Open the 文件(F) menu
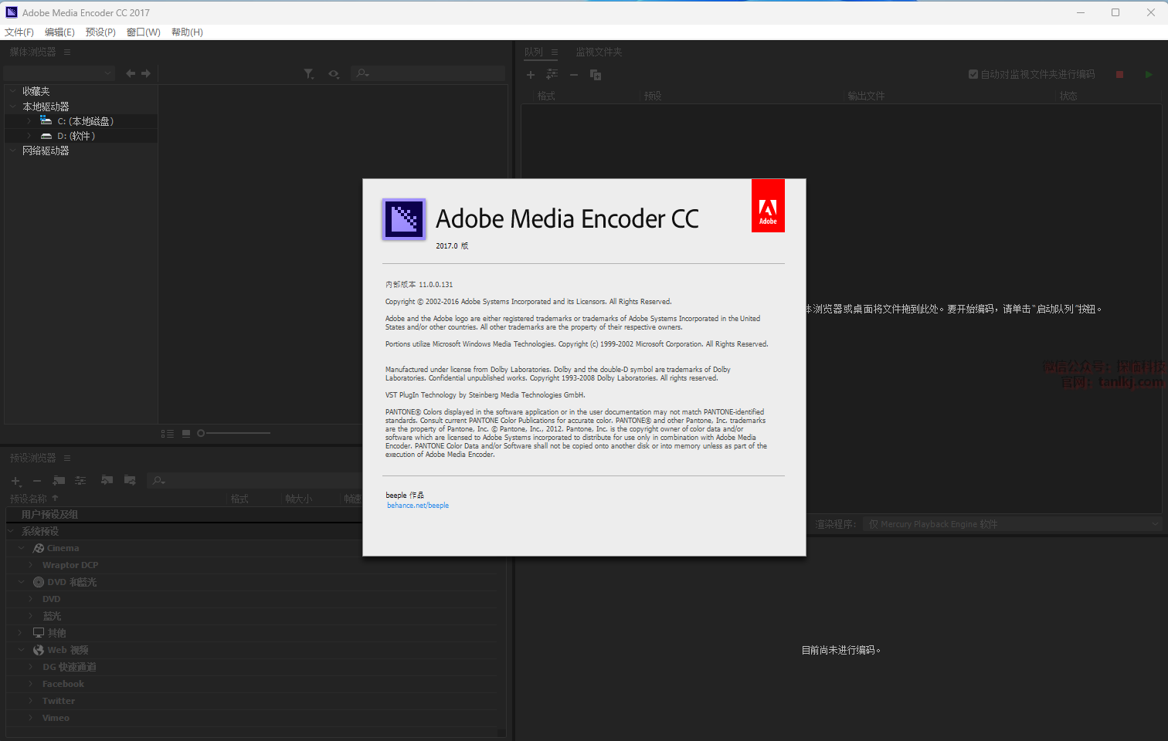The height and width of the screenshot is (741, 1168). [19, 32]
